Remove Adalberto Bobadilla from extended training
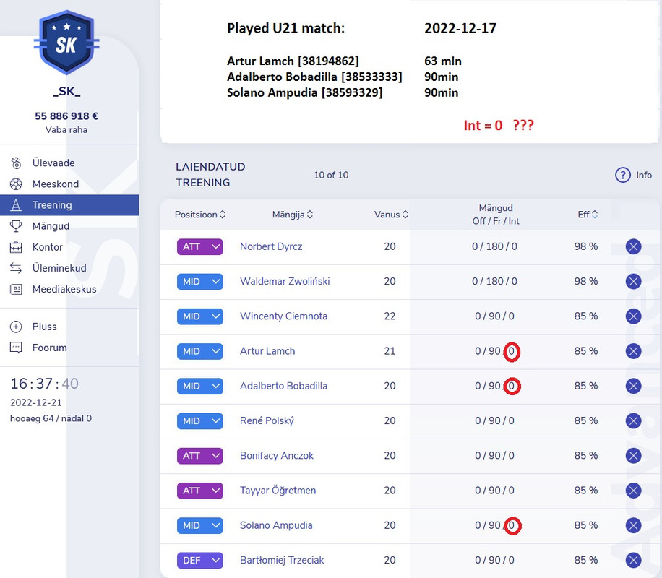Image resolution: width=662 pixels, height=578 pixels. tap(633, 386)
